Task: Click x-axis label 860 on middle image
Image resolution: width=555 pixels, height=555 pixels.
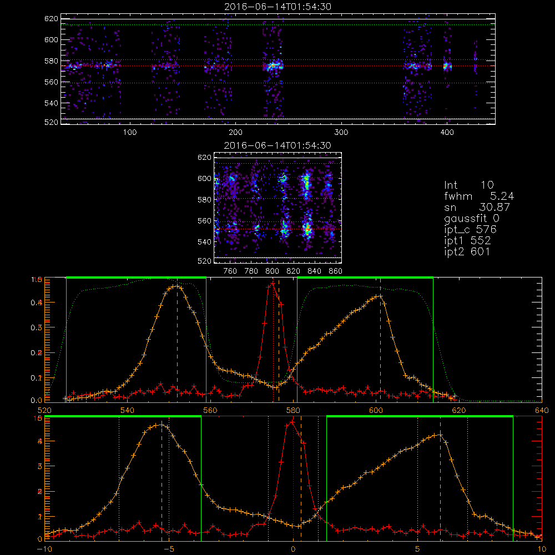Action: 335,271
